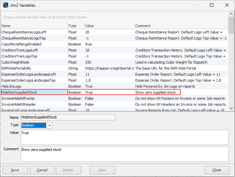Maximize the Jim2 Variables window

(x=212, y=5)
